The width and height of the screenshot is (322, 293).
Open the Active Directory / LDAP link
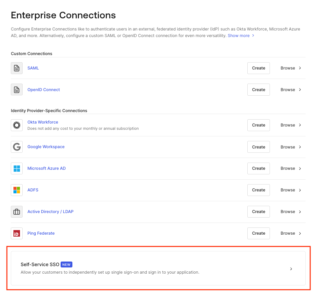coord(50,212)
